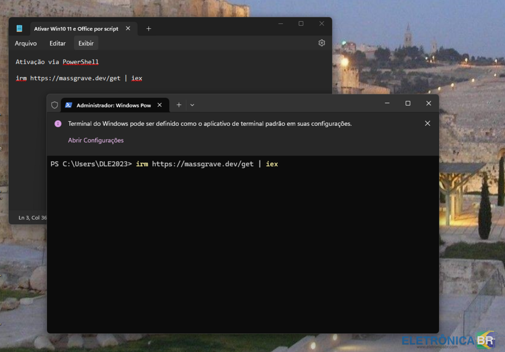Expand the Terminal profile dropdown chevron

(x=192, y=105)
